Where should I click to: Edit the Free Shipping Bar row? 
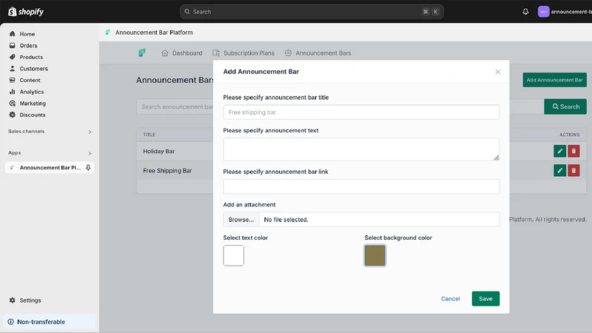[559, 170]
